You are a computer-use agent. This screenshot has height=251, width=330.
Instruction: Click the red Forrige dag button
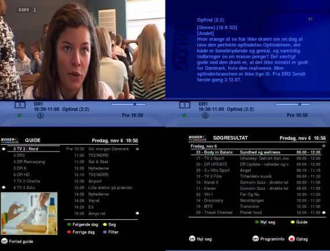click(x=81, y=232)
